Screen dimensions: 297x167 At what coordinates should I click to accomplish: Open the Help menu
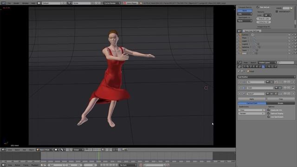tap(33, 3)
